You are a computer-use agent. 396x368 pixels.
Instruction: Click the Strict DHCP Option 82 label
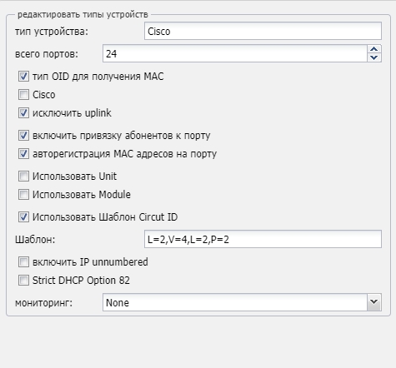point(81,281)
